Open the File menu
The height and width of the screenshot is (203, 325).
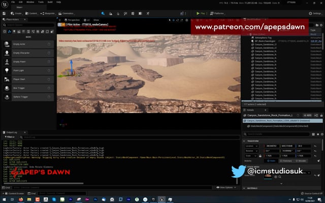pos(13,2)
